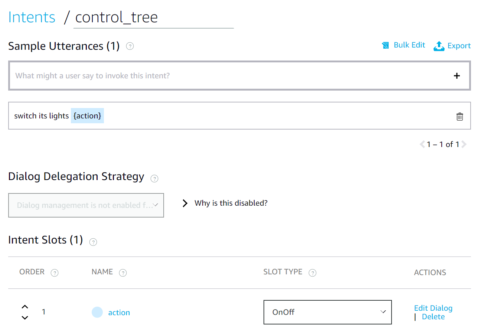Move action slot up in order
The height and width of the screenshot is (333, 481).
pos(25,307)
